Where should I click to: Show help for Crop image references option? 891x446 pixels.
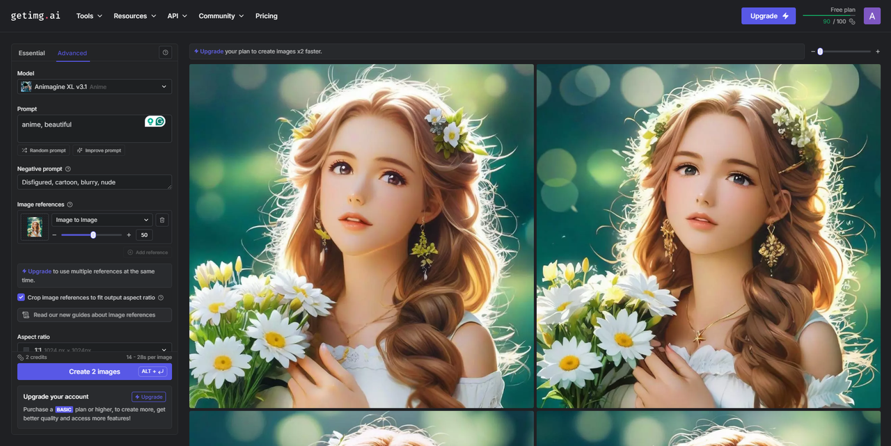161,298
